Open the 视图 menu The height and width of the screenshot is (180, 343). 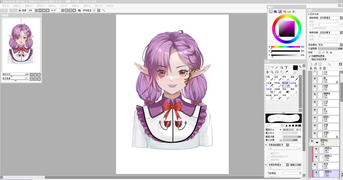[87, 6]
